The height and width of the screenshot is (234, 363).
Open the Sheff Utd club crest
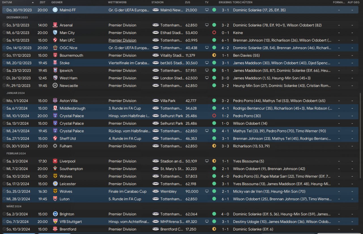[55, 139]
